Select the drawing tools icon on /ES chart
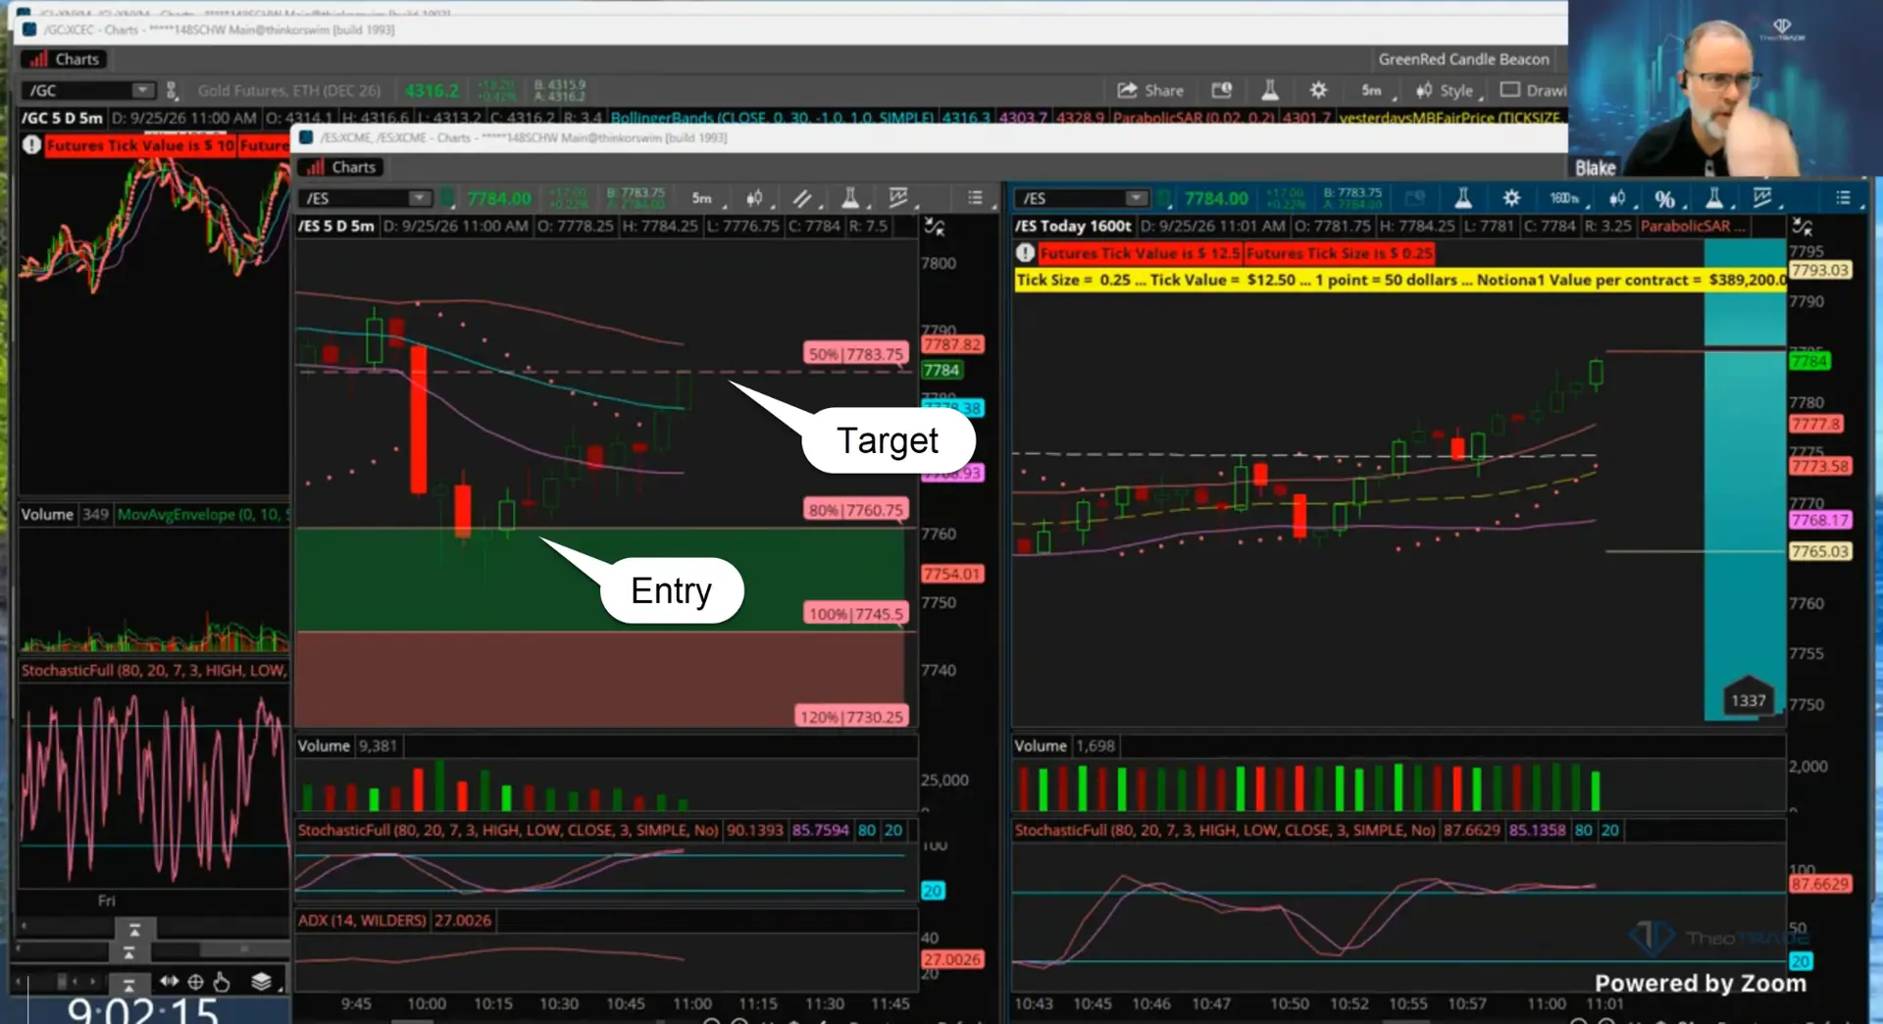Image resolution: width=1883 pixels, height=1024 pixels. [802, 198]
